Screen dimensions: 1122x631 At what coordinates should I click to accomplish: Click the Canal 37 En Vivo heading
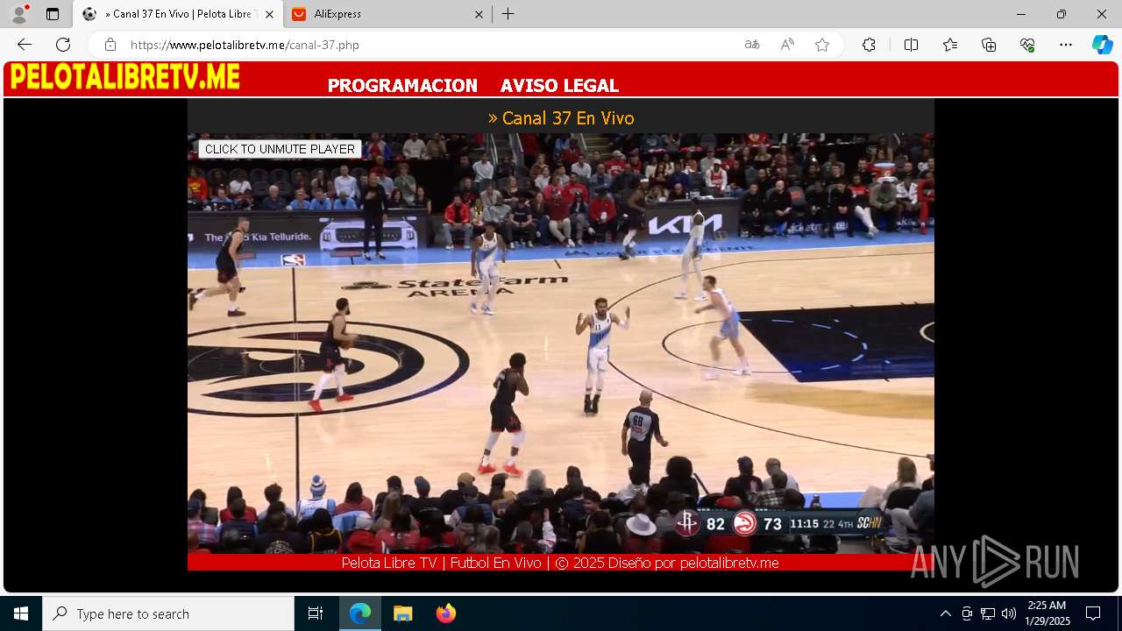click(561, 117)
